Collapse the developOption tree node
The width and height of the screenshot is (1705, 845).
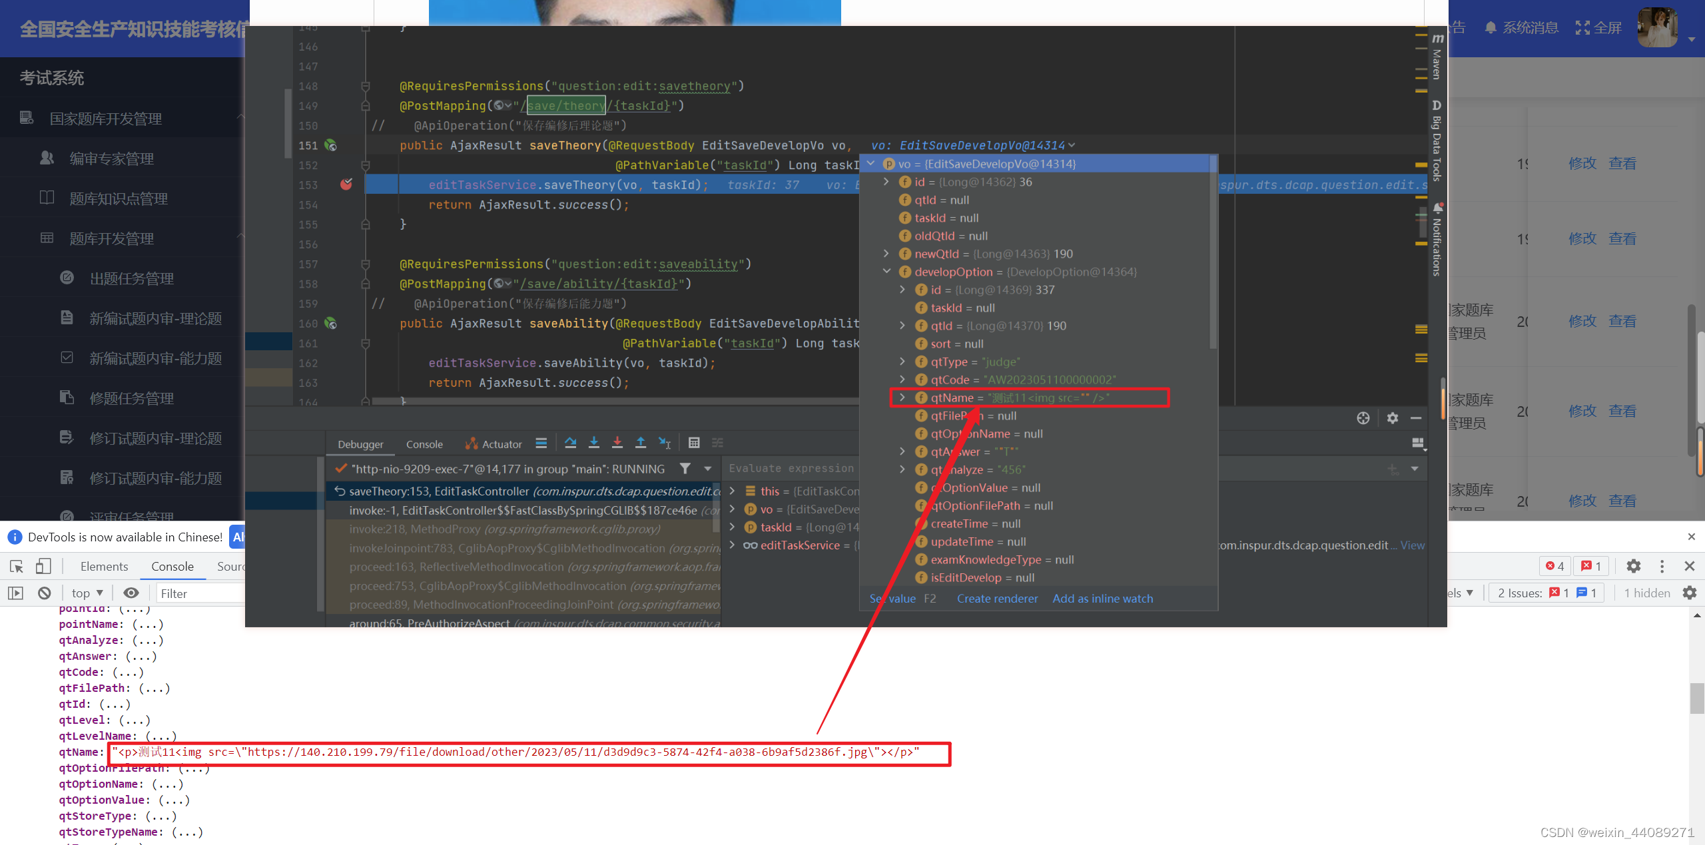[x=886, y=271]
